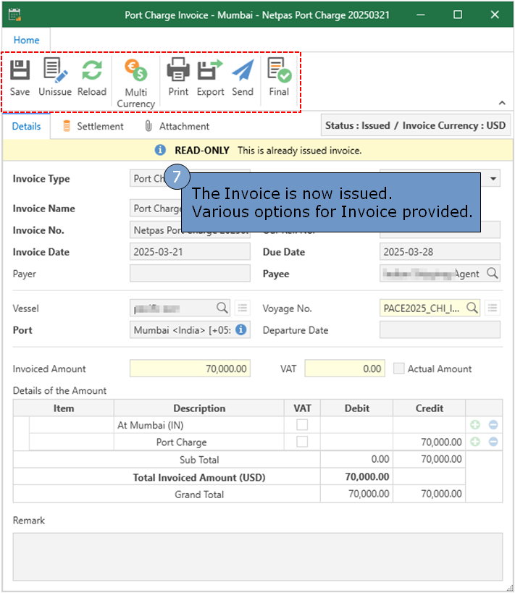515x593 pixels.
Task: Search Vessel using the magnifier icon
Action: [x=222, y=308]
